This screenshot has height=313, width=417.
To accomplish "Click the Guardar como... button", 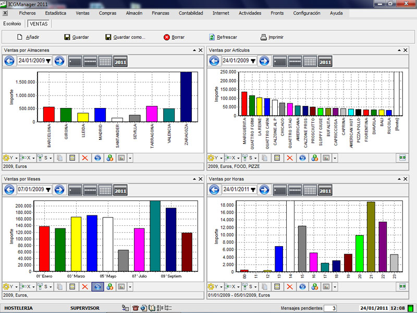I will click(x=125, y=37).
